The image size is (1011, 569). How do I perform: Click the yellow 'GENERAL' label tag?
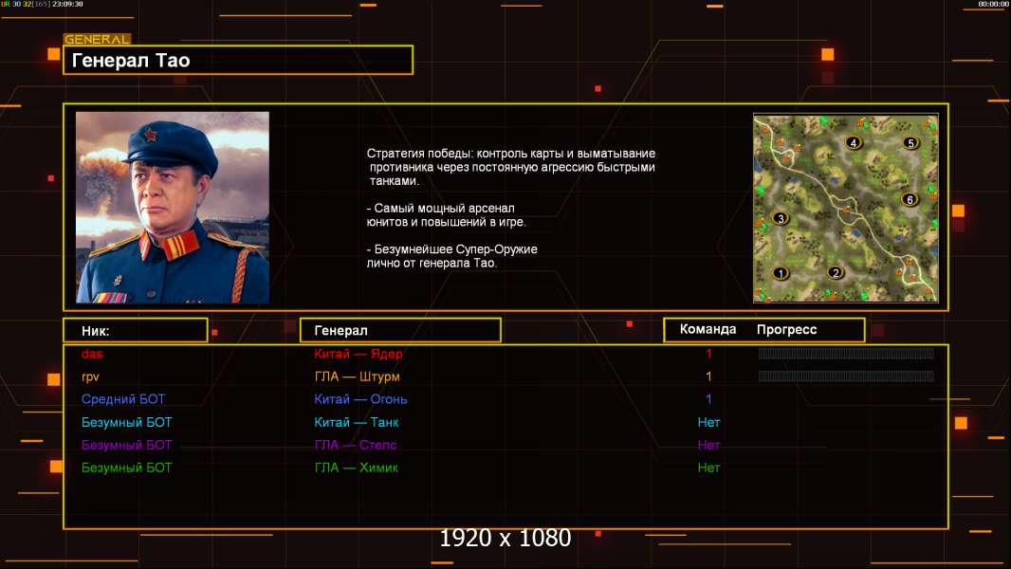click(98, 39)
